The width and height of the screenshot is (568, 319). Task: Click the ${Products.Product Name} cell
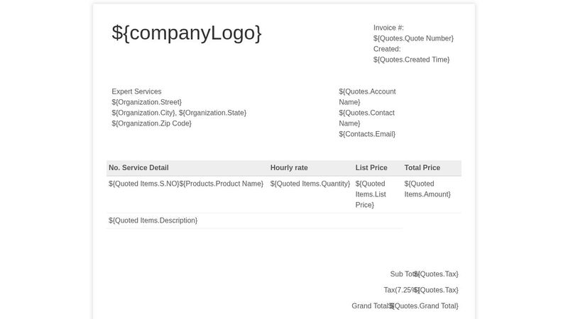tap(222, 184)
